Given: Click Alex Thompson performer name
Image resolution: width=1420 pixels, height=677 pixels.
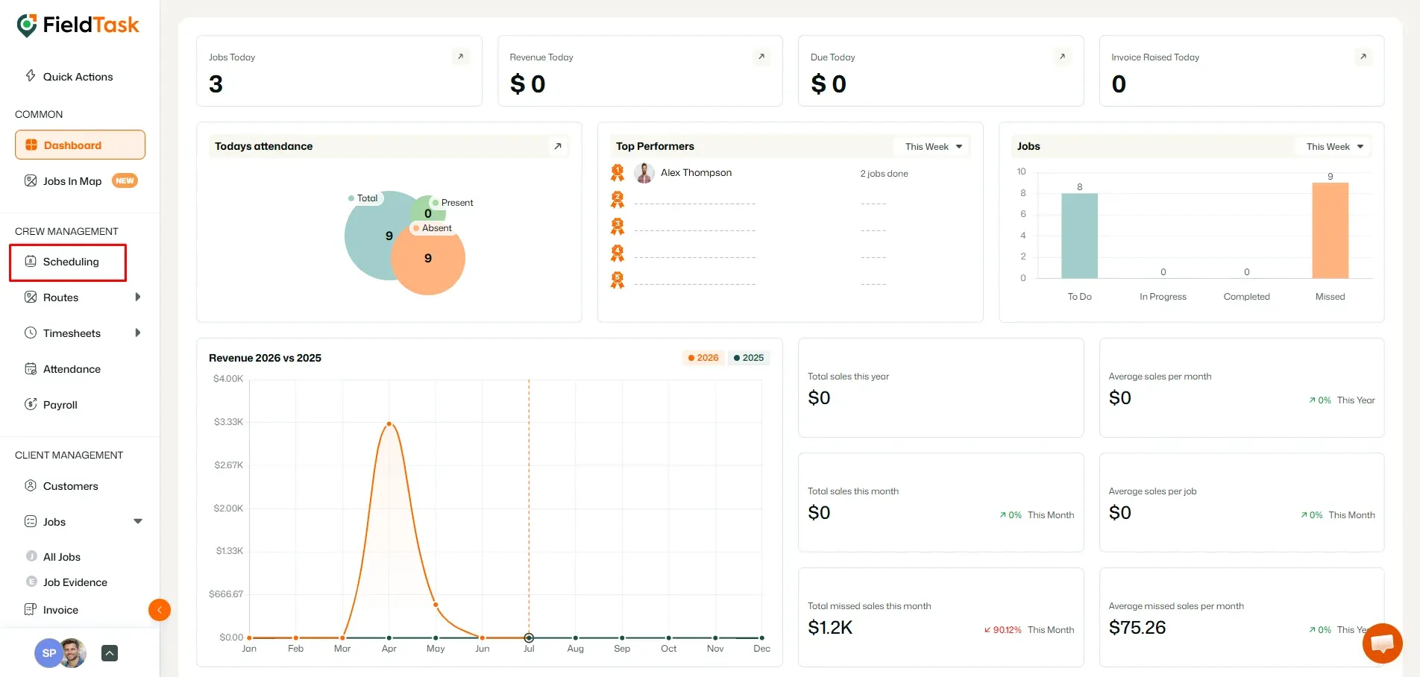Looking at the screenshot, I should tap(696, 173).
